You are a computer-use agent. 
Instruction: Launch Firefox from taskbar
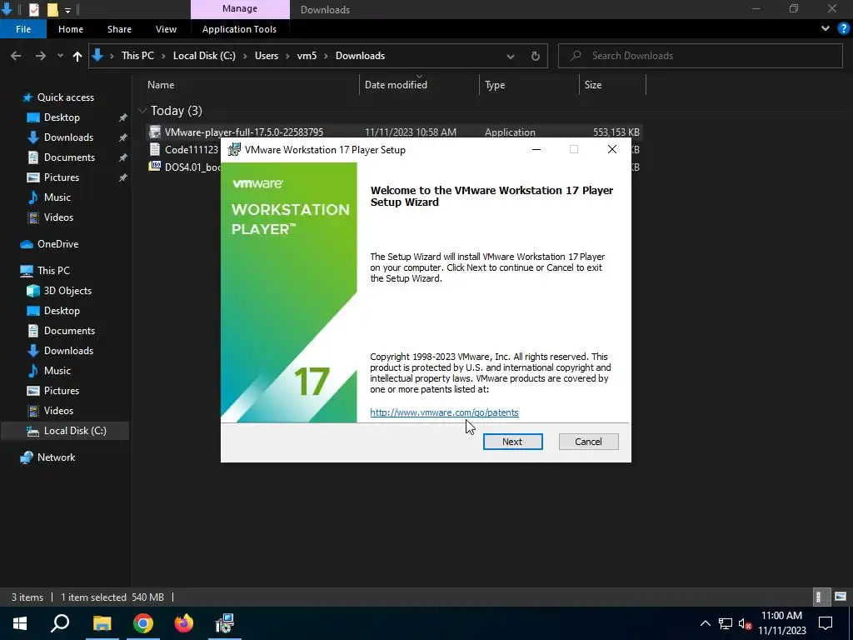184,623
